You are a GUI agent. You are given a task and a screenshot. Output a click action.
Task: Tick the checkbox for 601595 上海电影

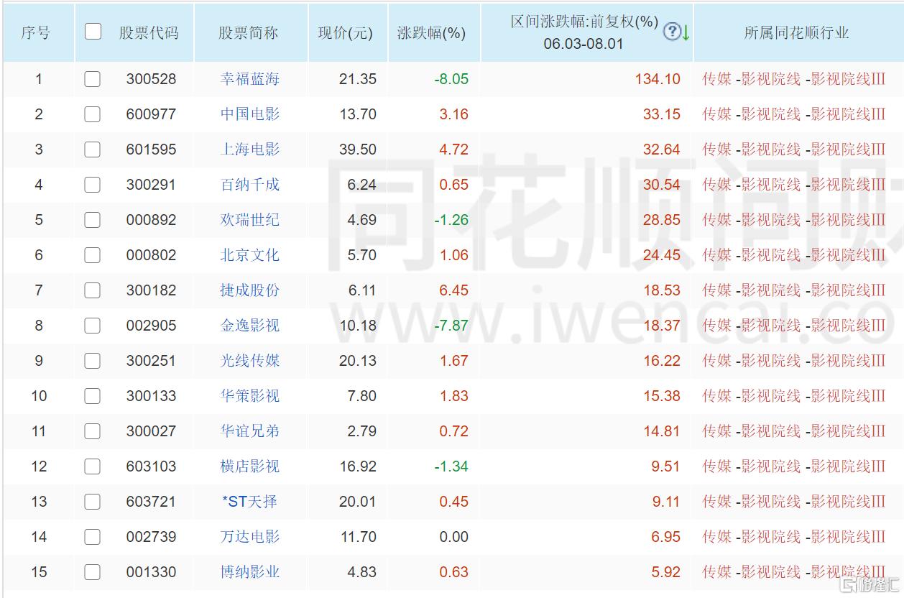click(92, 149)
